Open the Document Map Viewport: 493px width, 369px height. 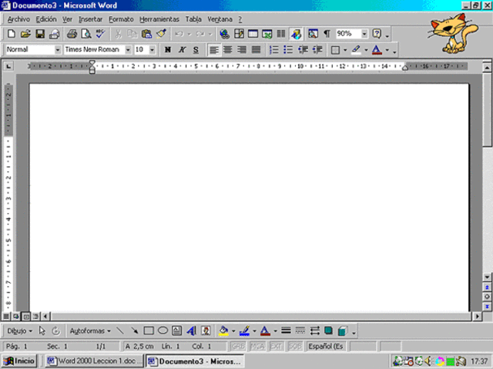point(314,34)
